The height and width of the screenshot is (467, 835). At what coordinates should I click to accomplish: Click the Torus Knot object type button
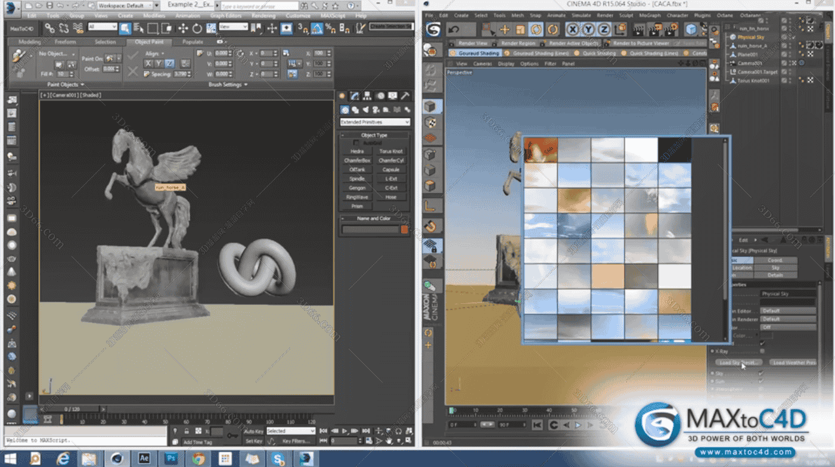pyautogui.click(x=391, y=151)
